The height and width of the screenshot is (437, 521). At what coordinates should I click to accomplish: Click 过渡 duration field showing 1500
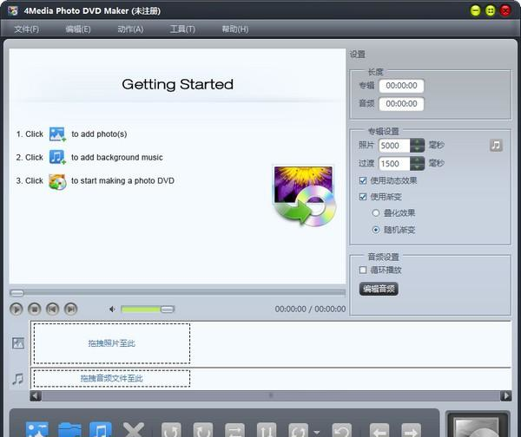click(x=394, y=164)
